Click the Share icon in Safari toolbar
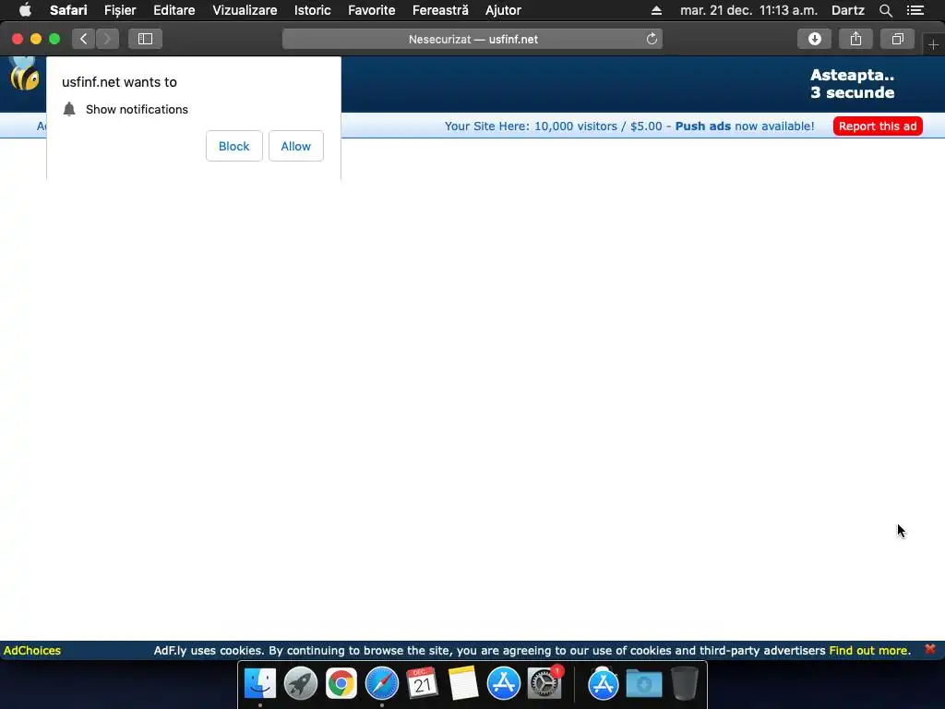945x709 pixels. [855, 39]
